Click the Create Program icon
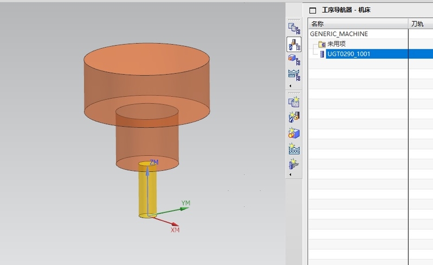The width and height of the screenshot is (433, 265). [294, 102]
